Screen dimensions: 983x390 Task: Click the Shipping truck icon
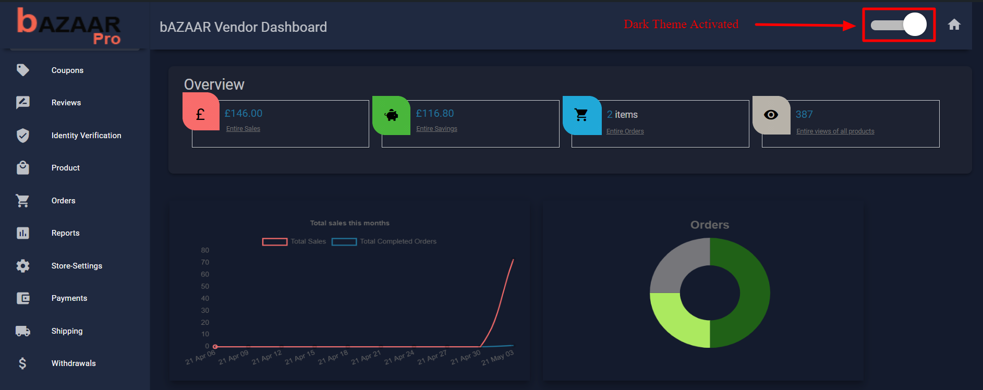click(23, 331)
